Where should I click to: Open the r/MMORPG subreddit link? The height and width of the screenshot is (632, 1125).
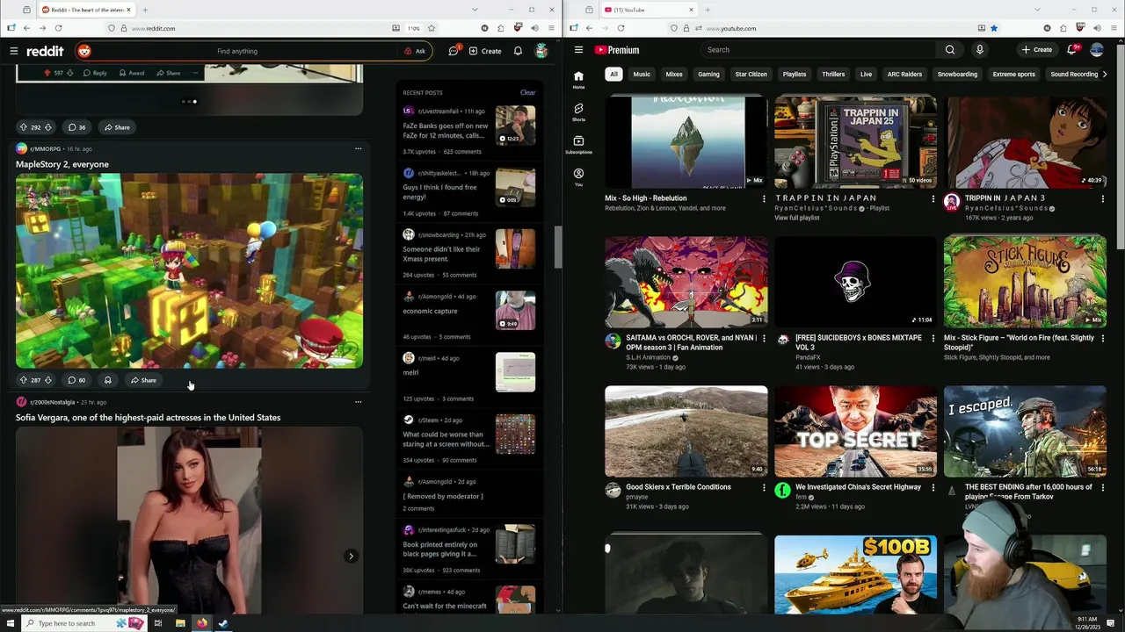[x=45, y=149]
